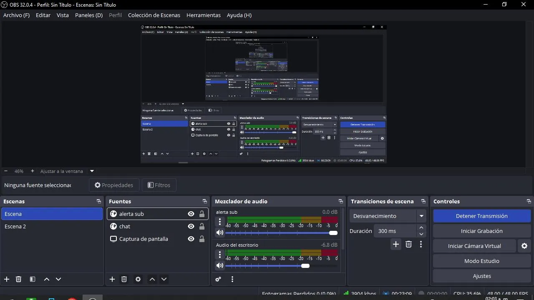Add a new scene transition

[x=396, y=244]
